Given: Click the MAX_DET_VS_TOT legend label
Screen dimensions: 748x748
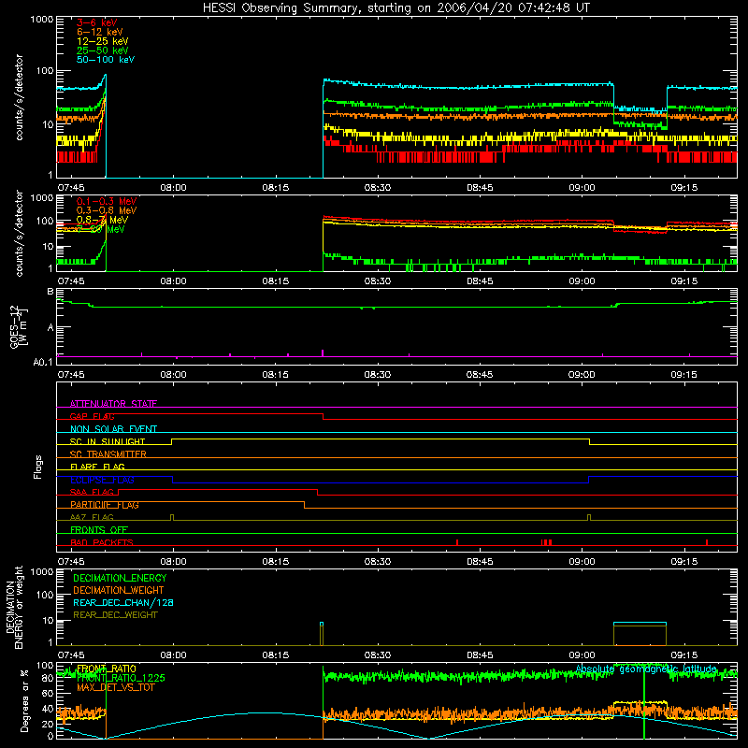Looking at the screenshot, I should click(x=115, y=687).
